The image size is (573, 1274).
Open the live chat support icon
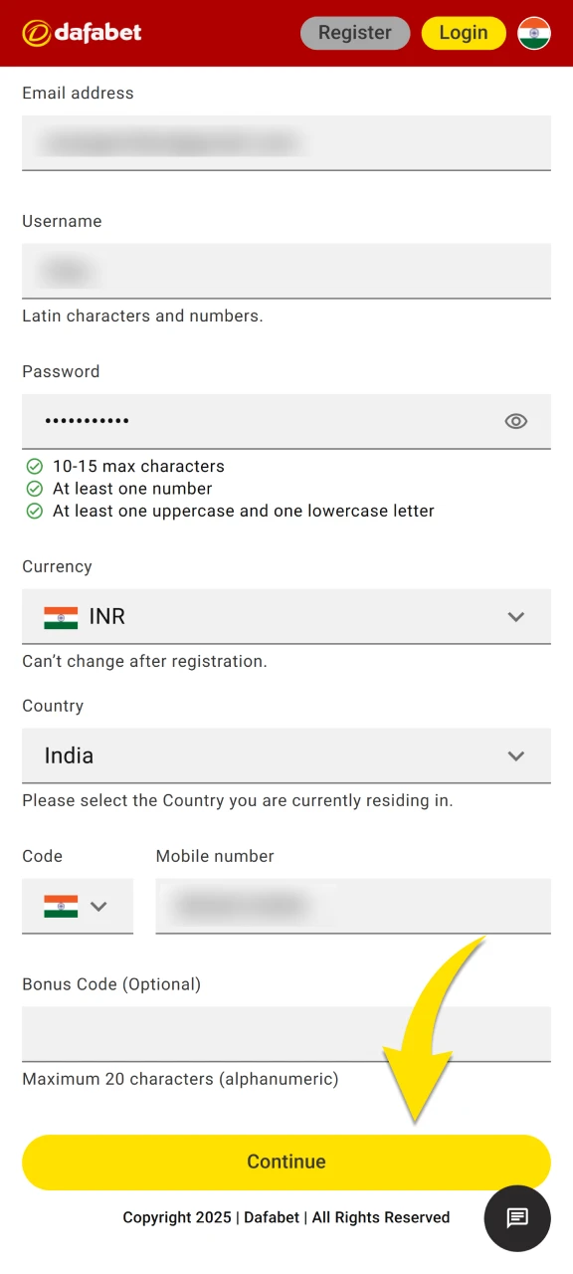click(x=517, y=1217)
